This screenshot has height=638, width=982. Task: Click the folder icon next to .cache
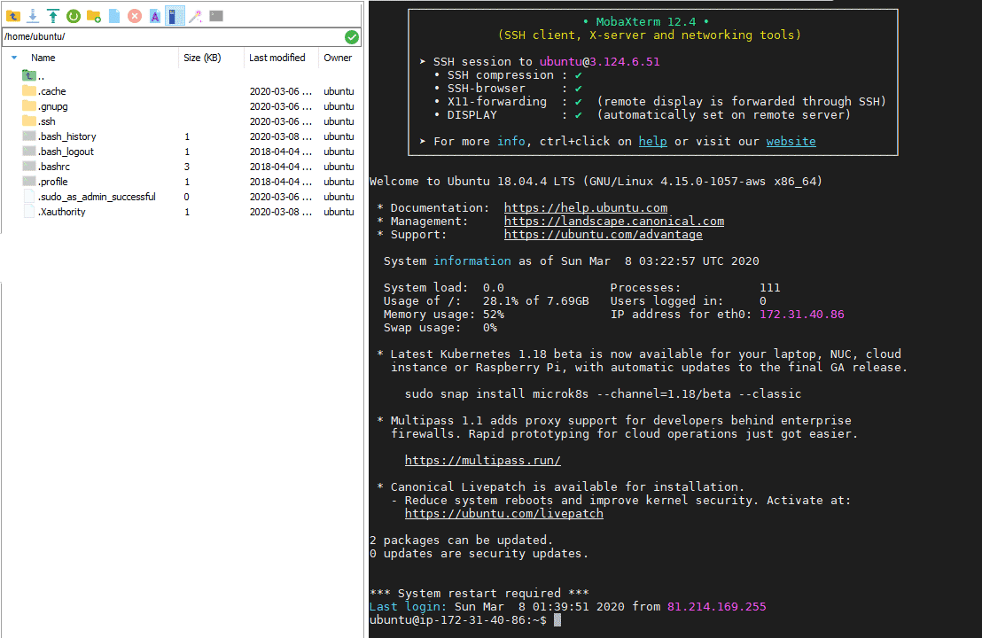[x=29, y=90]
